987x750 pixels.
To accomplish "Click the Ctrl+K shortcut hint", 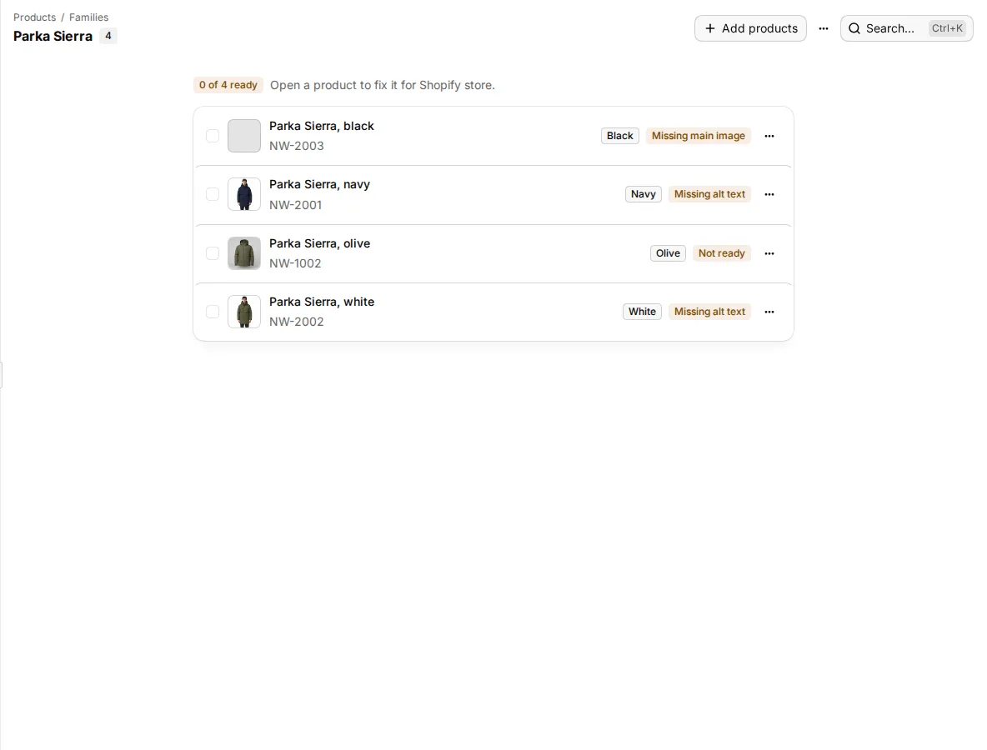I will click(947, 28).
